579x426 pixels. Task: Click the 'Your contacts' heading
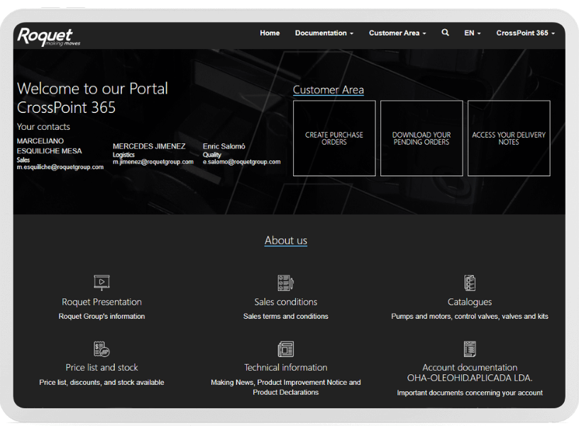(x=43, y=126)
